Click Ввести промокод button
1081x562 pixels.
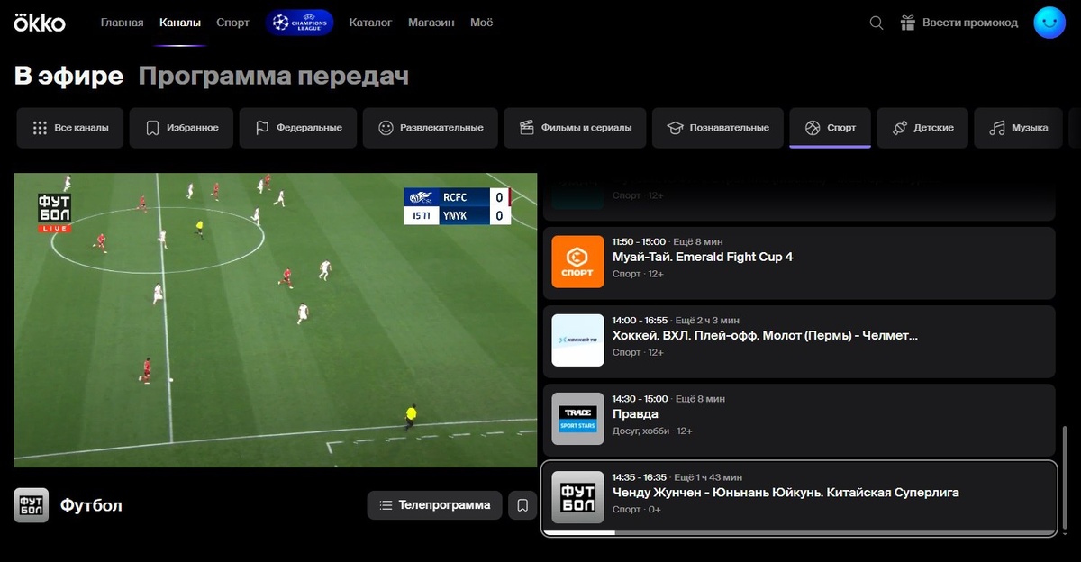[x=959, y=23]
